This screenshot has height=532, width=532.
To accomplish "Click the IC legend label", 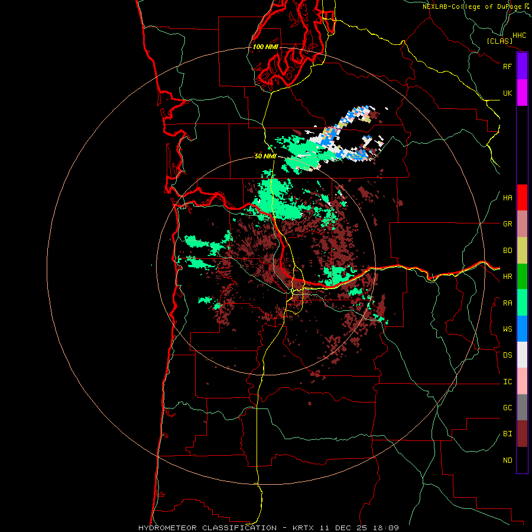I will click(507, 382).
